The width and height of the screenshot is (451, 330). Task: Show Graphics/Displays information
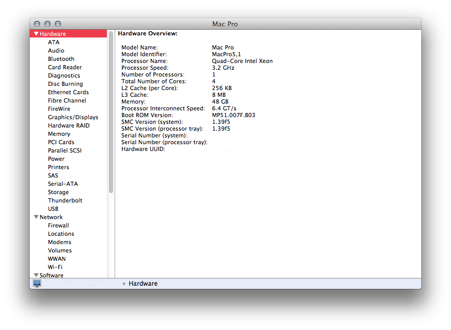pos(73,117)
